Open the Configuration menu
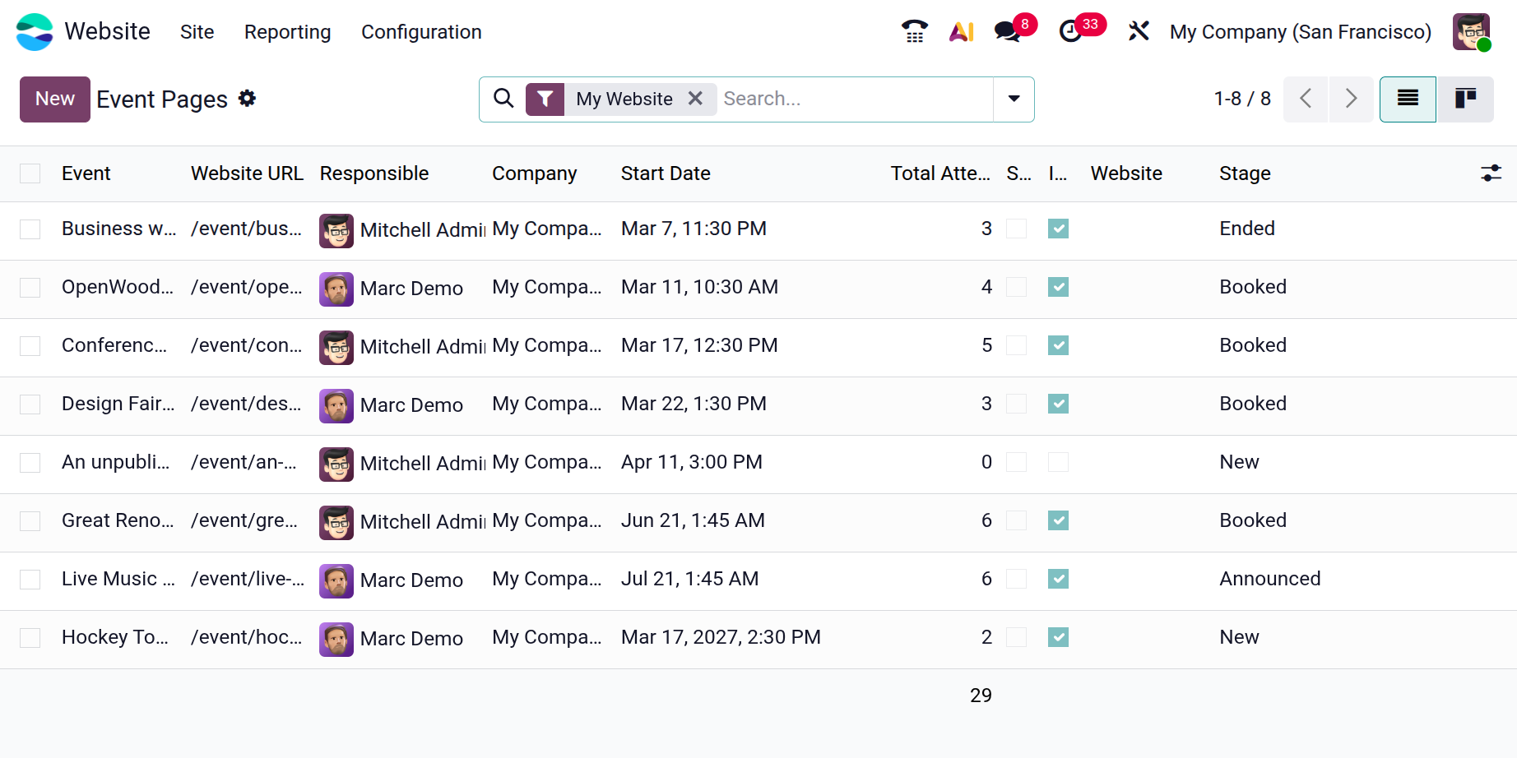1517x758 pixels. pos(421,32)
